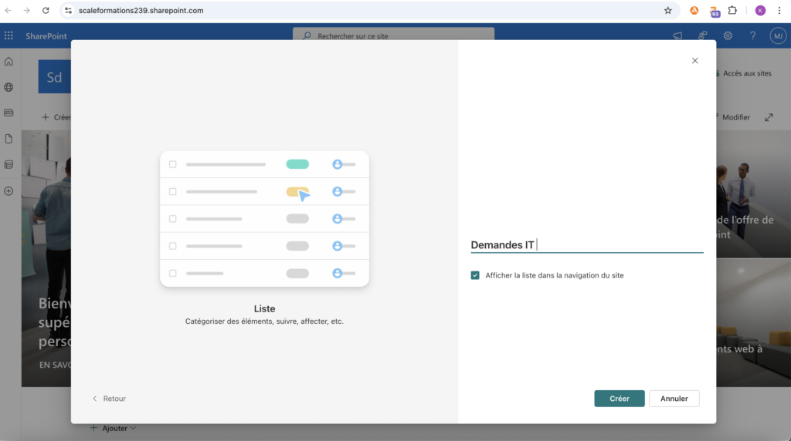Open the browser extensions puzzle icon

[732, 10]
